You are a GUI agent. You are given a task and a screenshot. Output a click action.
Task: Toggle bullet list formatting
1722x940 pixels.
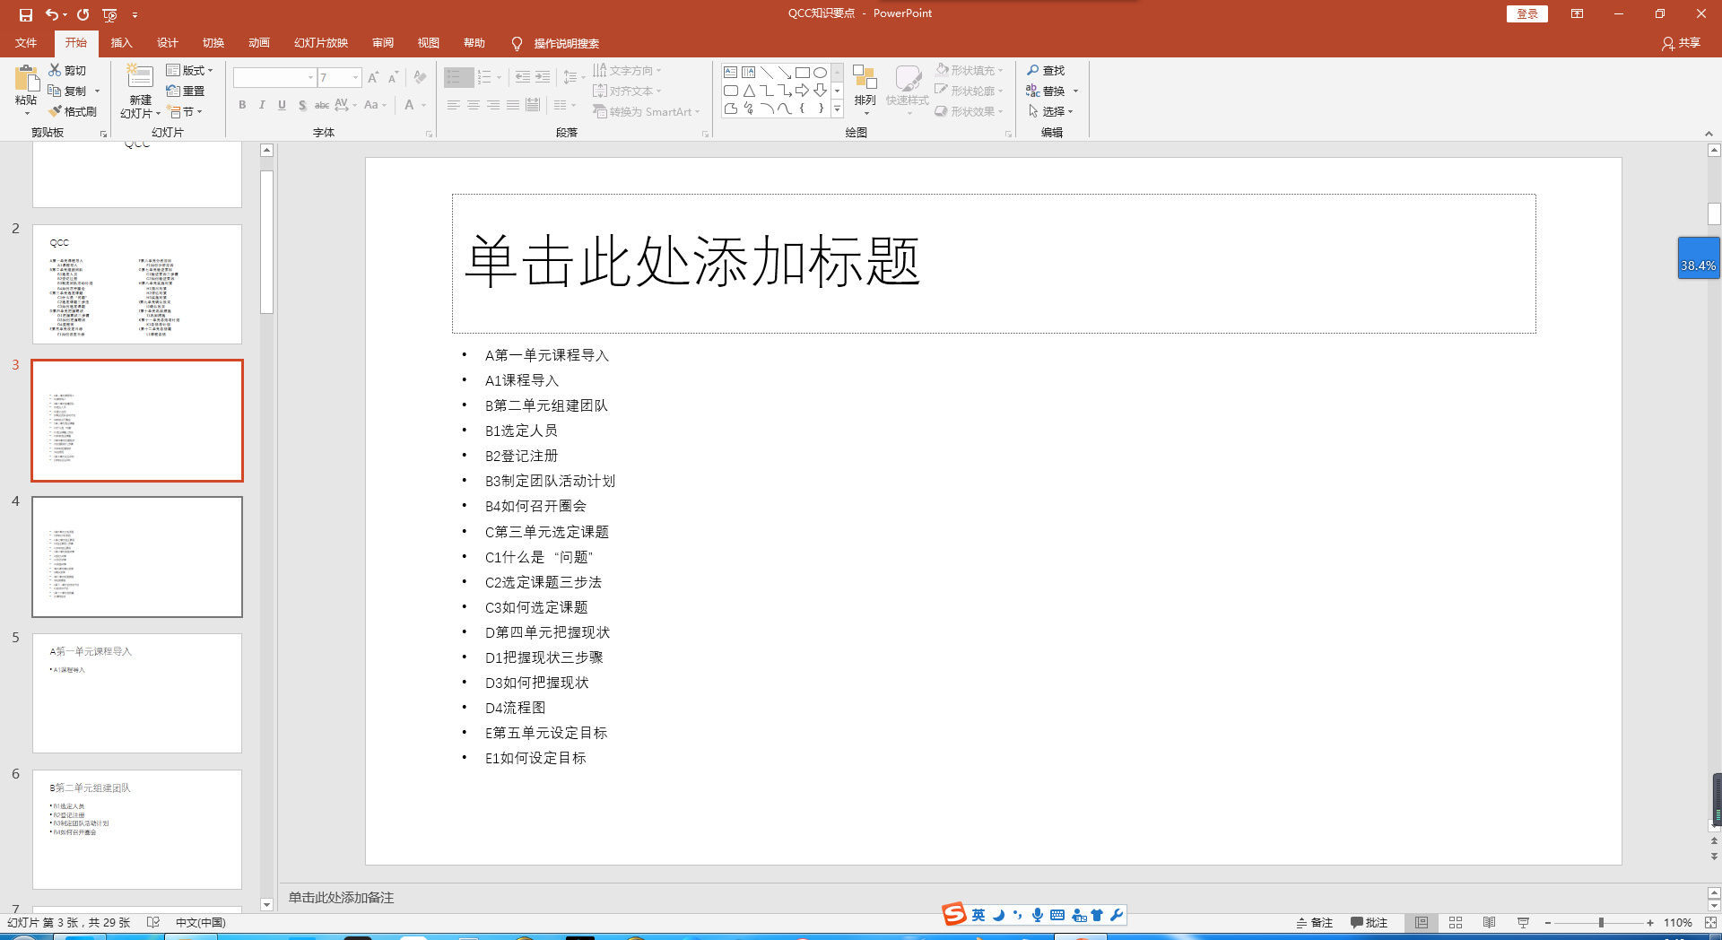click(454, 77)
